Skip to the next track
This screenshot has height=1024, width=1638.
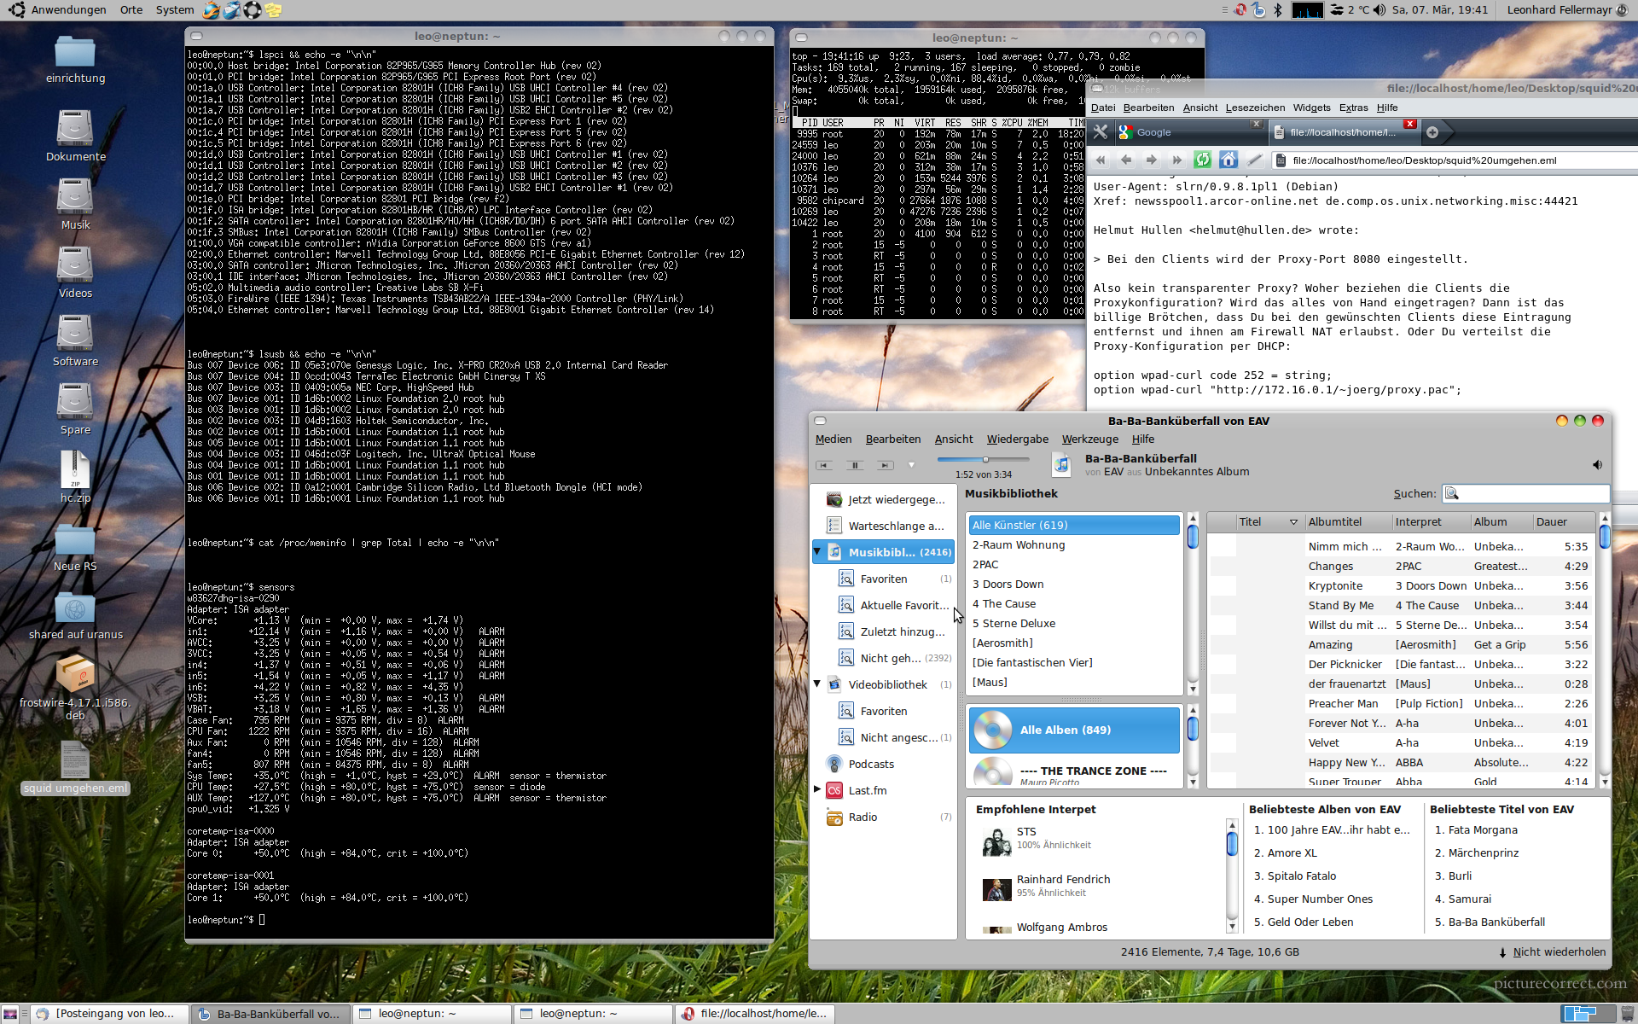tap(886, 465)
